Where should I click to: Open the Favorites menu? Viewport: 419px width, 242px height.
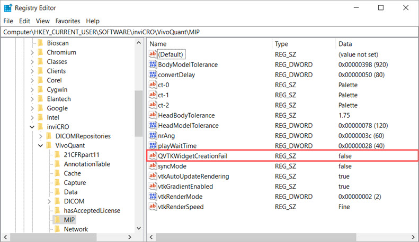click(68, 21)
